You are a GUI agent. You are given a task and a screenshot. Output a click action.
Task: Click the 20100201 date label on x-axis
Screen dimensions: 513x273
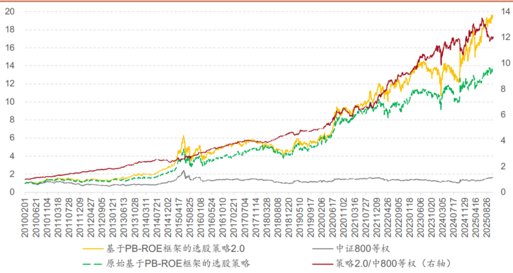[25, 217]
